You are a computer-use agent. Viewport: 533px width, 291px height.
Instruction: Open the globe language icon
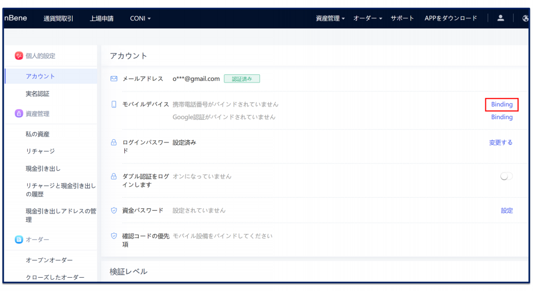pyautogui.click(x=525, y=18)
